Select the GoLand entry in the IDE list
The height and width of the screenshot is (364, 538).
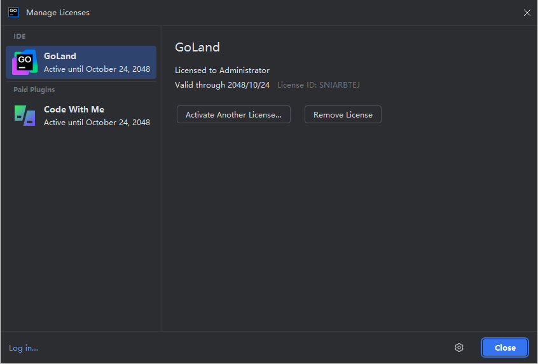[81, 62]
